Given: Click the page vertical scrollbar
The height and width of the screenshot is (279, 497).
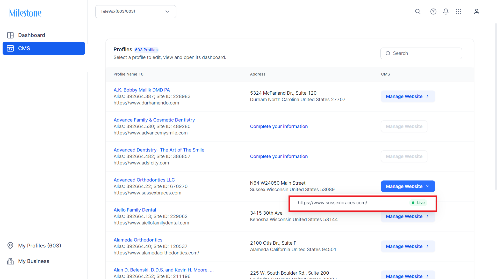Looking at the screenshot, I should coord(496,106).
